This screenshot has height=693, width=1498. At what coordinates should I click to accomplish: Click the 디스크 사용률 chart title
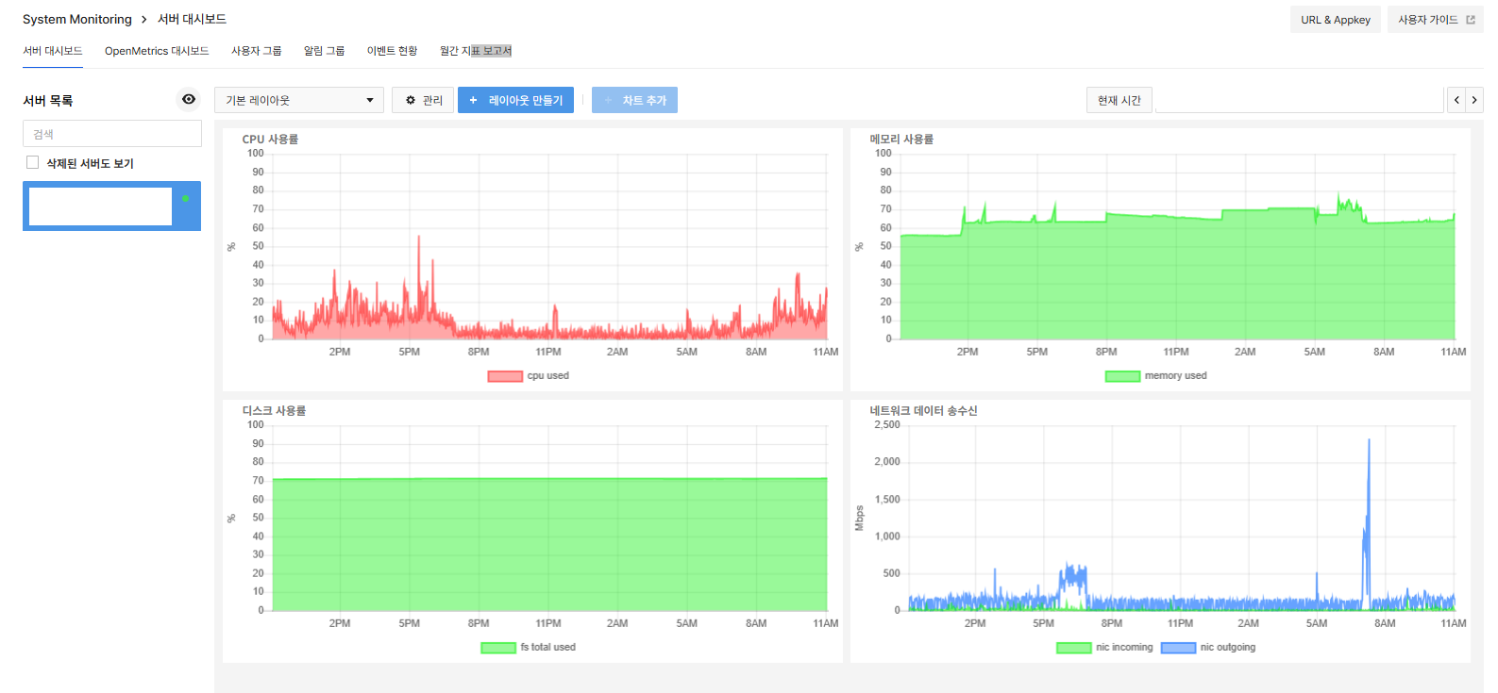coord(274,410)
